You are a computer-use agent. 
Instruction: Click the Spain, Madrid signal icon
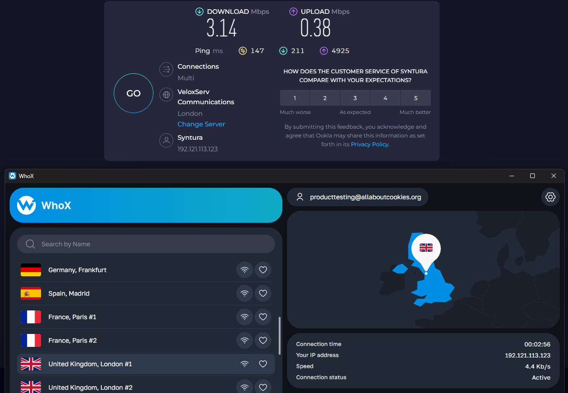tap(245, 293)
